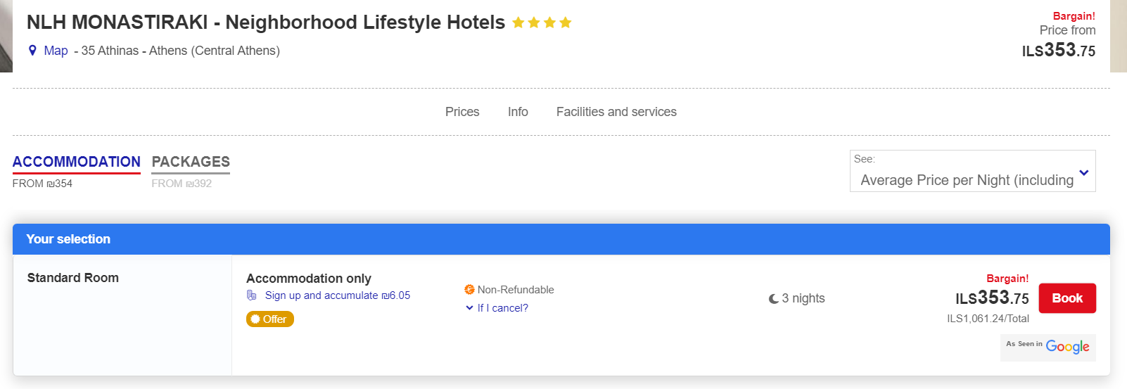Click the coins icon beside Sign up
This screenshot has width=1127, height=389.
pyautogui.click(x=252, y=295)
